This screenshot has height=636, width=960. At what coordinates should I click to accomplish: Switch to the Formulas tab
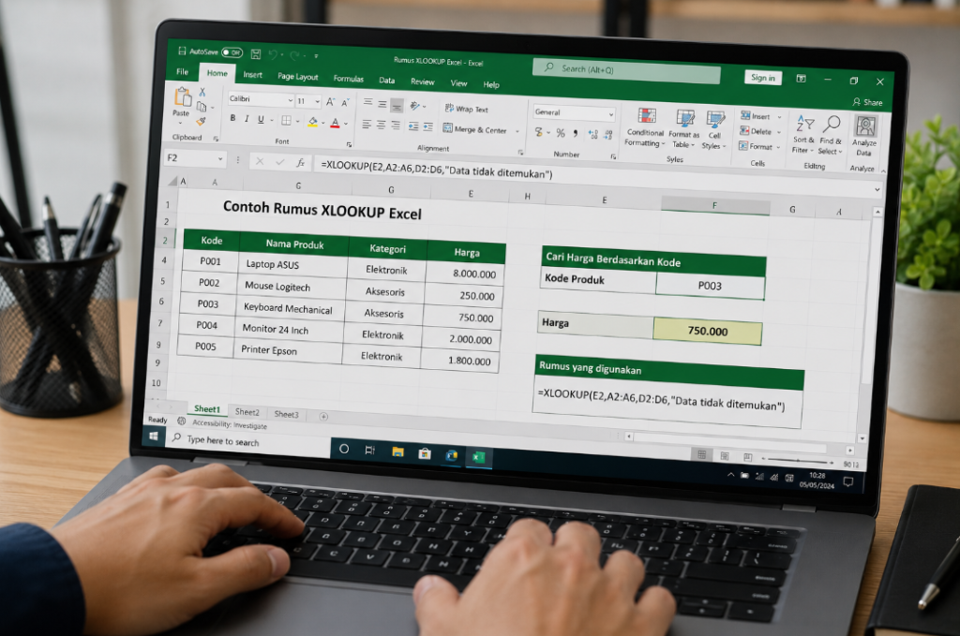tap(349, 79)
